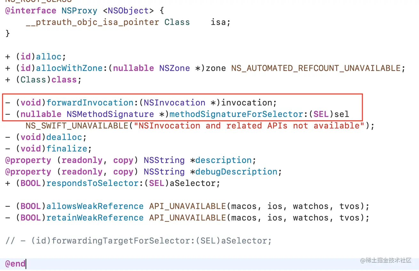Click the @end keyword
Image resolution: width=419 pixels, height=271 pixels.
click(15, 264)
